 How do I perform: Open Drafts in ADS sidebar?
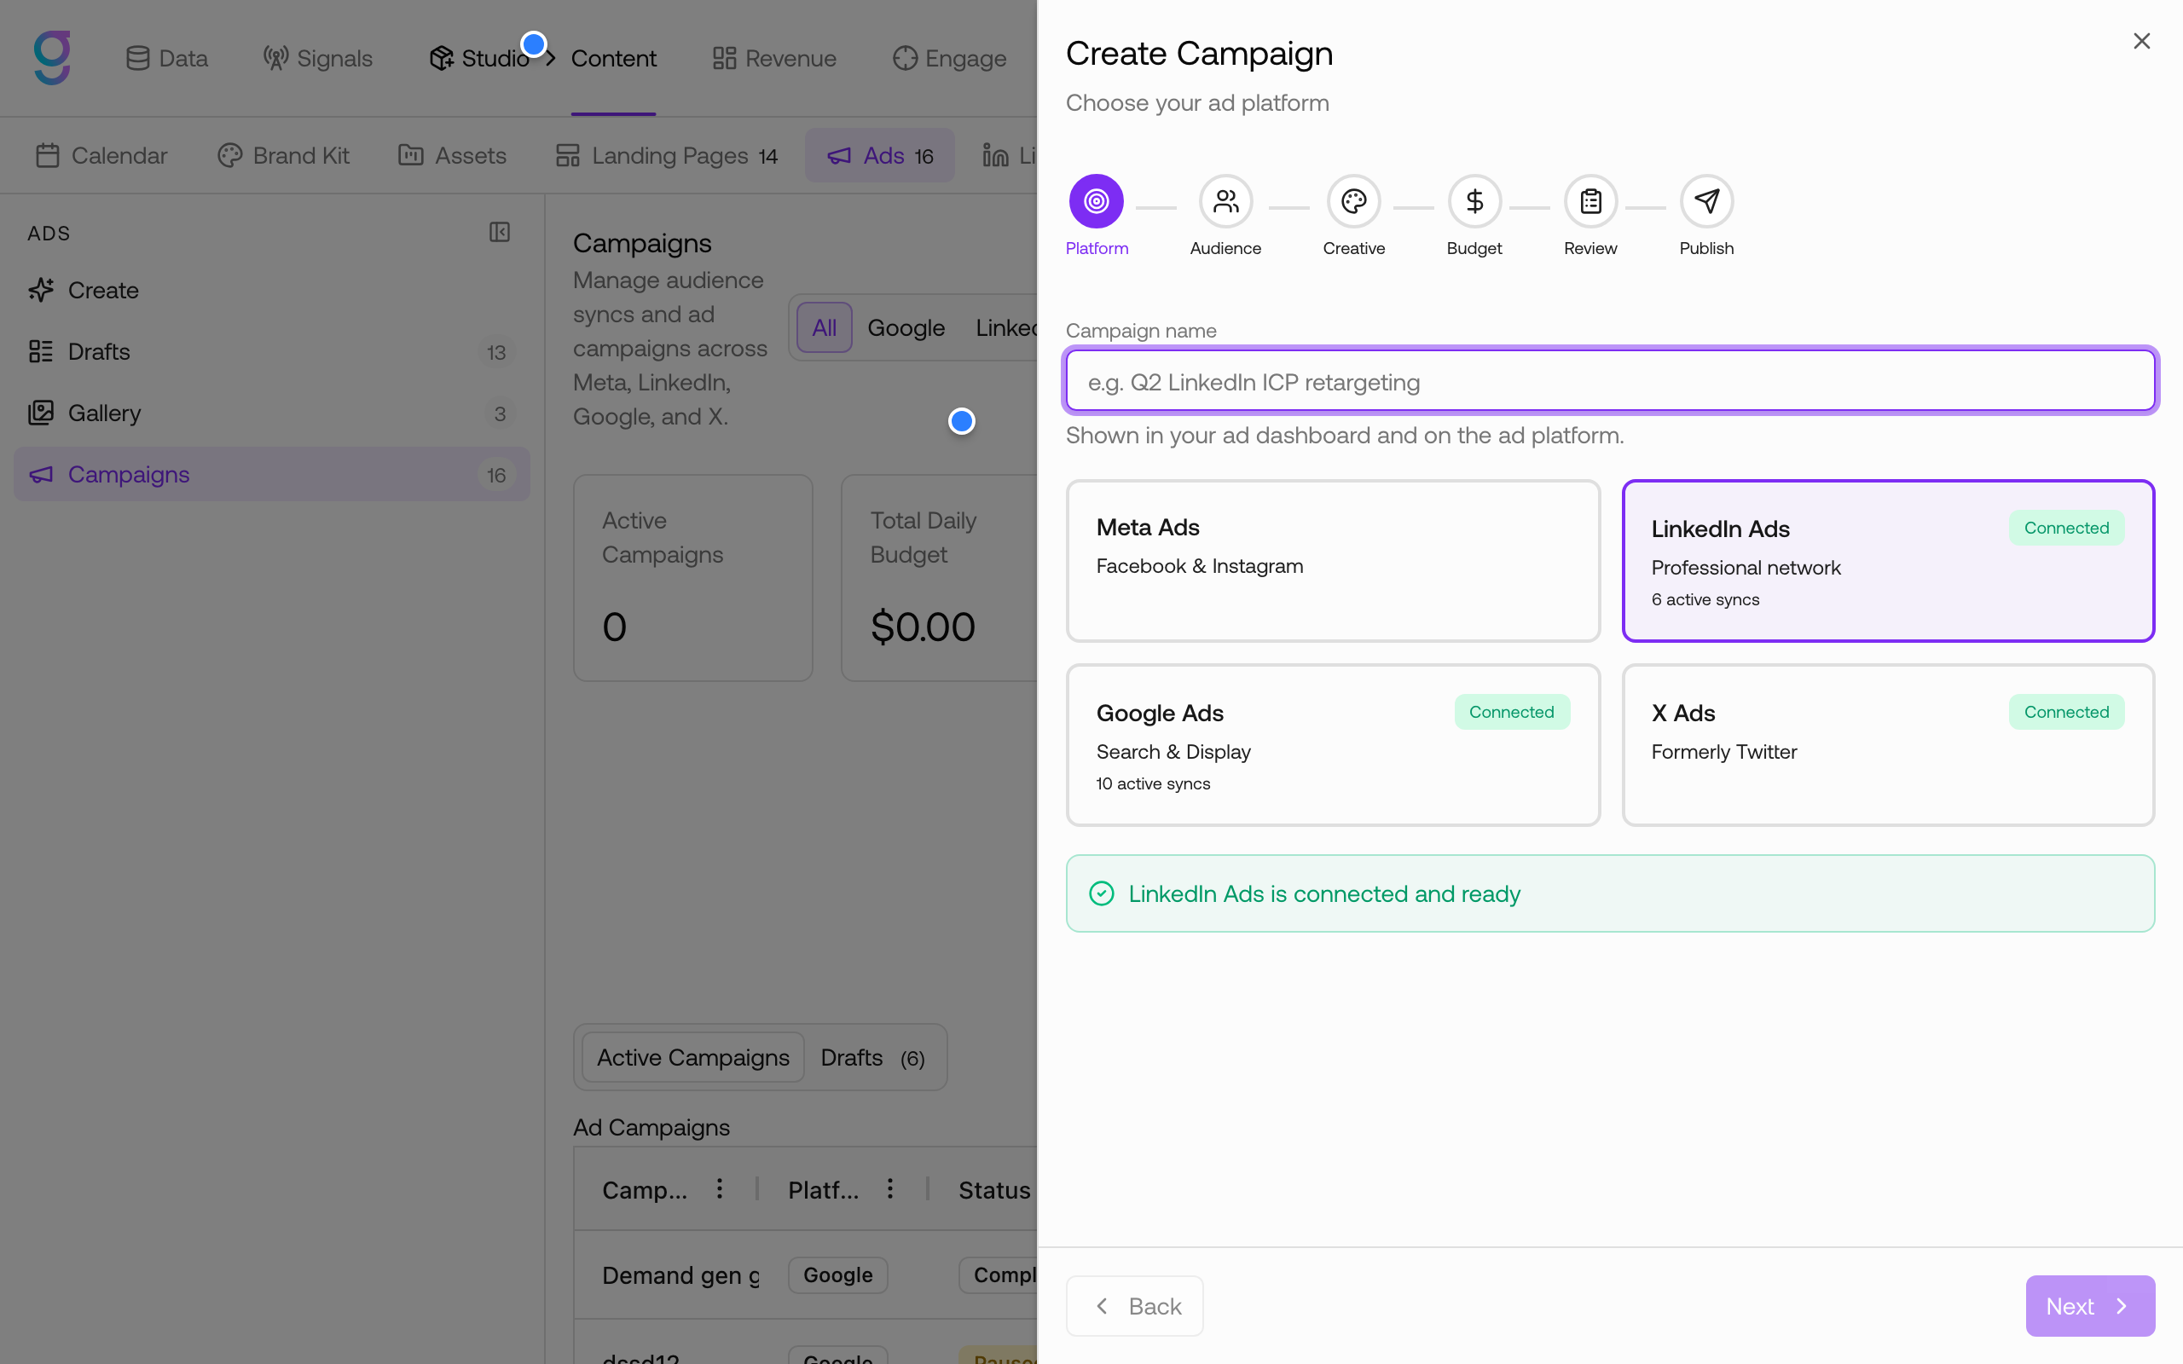271,351
